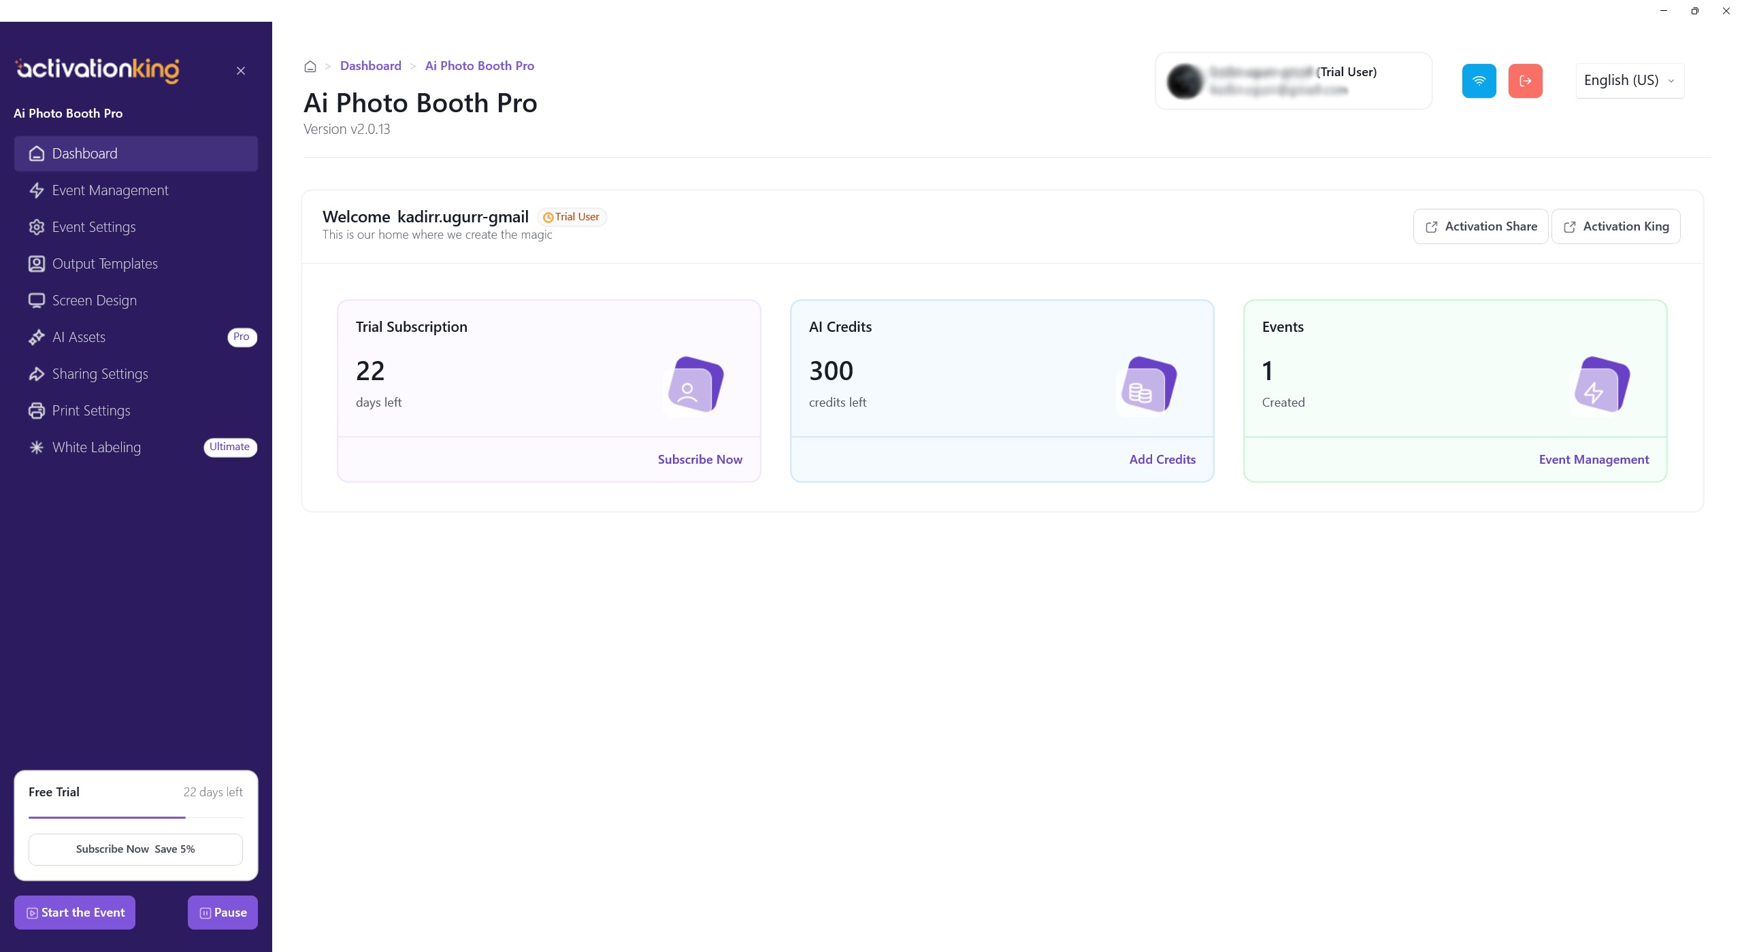The width and height of the screenshot is (1742, 952).
Task: Select Output Templates in sidebar
Action: pyautogui.click(x=105, y=264)
